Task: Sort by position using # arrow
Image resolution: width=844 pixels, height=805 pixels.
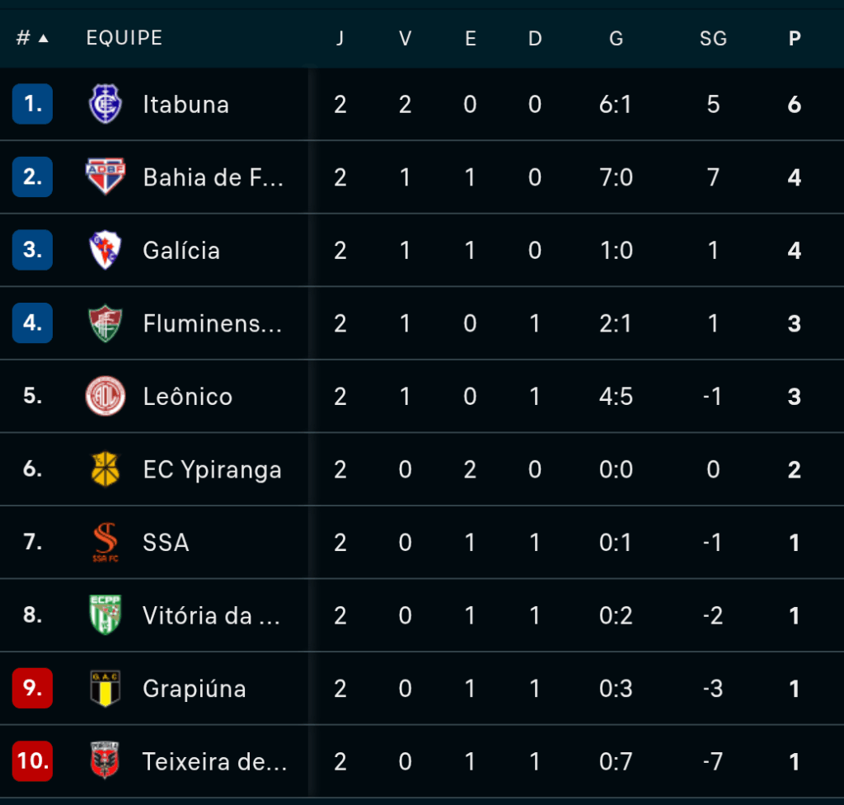Action: coord(32,38)
